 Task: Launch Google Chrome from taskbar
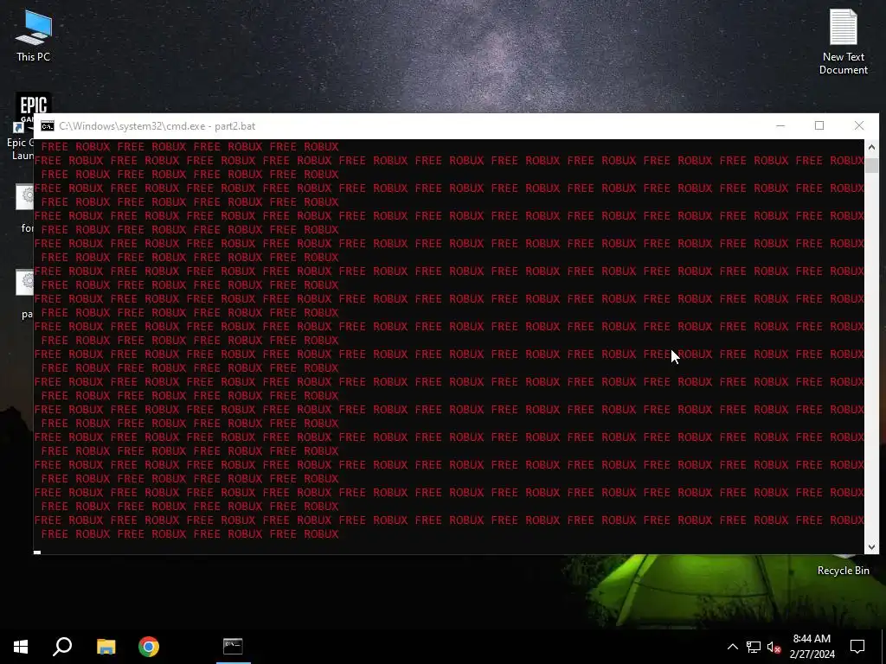pos(149,647)
